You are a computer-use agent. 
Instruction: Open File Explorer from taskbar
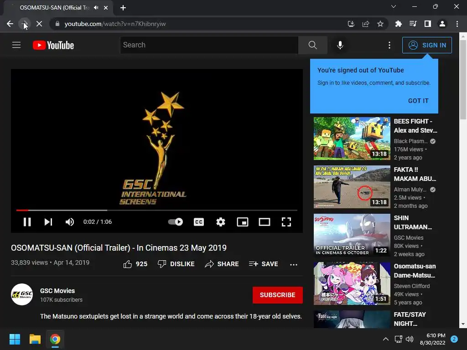(x=35, y=339)
